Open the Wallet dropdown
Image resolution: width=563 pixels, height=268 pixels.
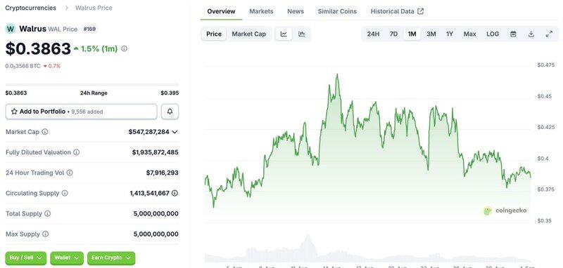(x=67, y=258)
